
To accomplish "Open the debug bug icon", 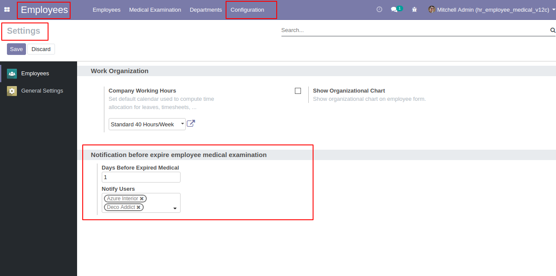I will (x=414, y=10).
